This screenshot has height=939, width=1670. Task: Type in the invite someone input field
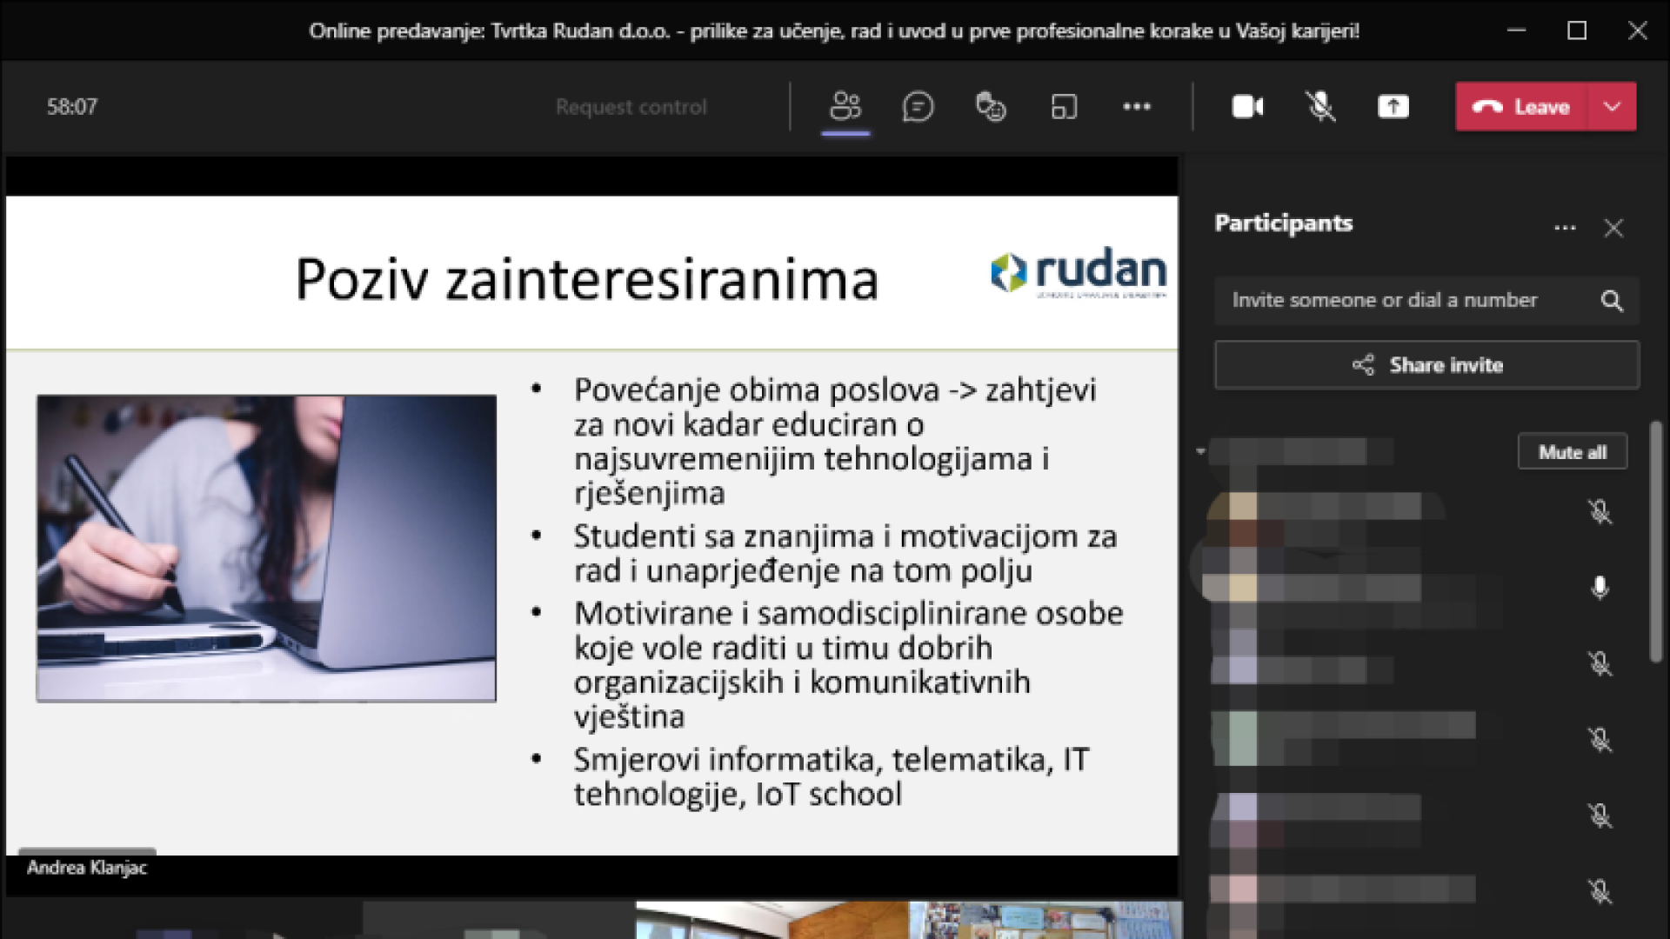point(1392,300)
